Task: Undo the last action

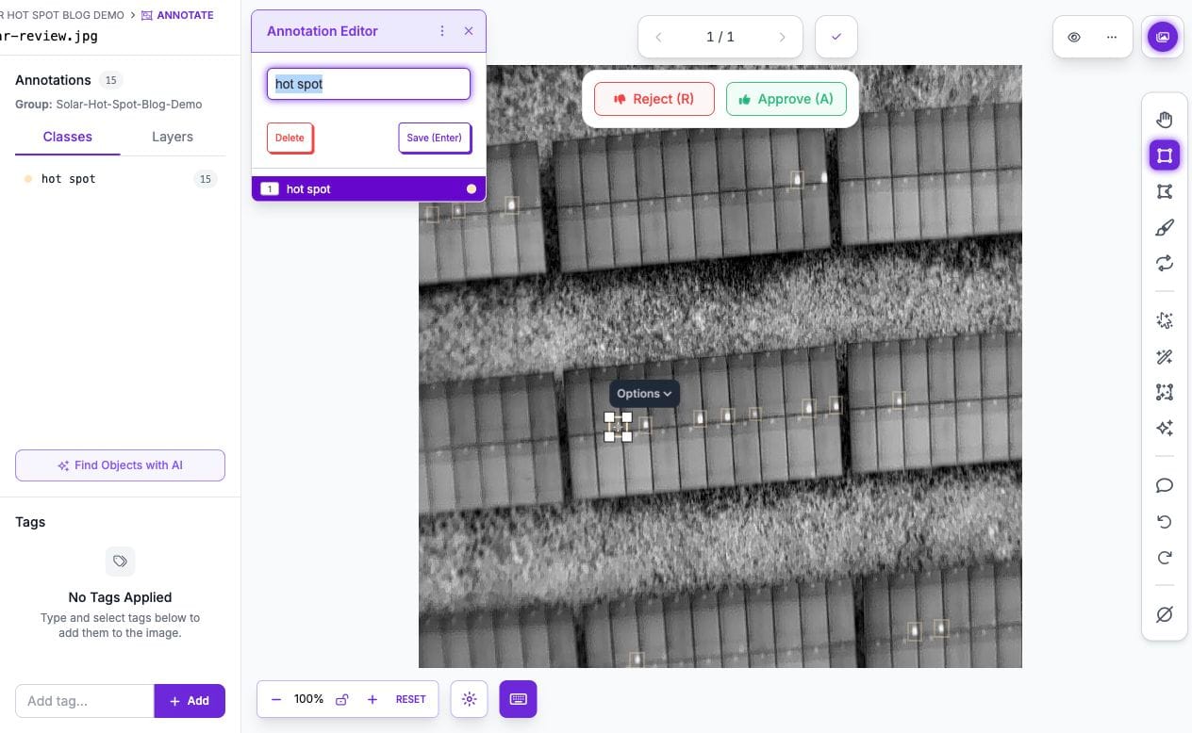Action: pyautogui.click(x=1164, y=522)
